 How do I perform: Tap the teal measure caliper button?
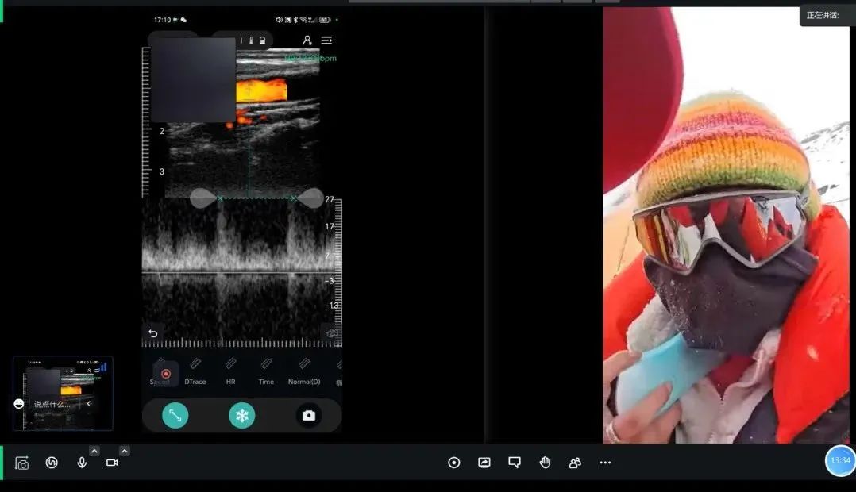(x=175, y=416)
